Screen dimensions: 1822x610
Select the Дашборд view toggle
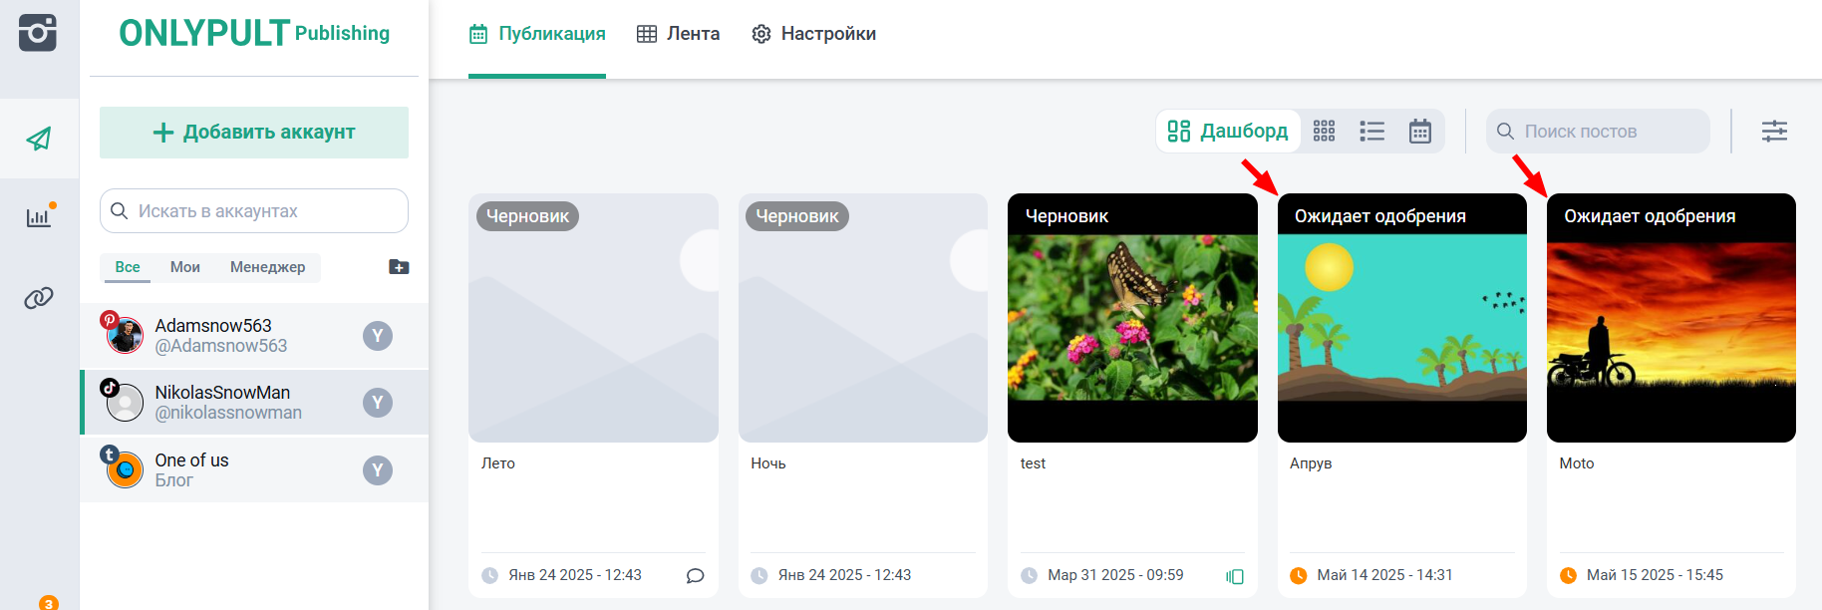pos(1229,132)
